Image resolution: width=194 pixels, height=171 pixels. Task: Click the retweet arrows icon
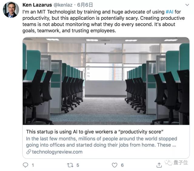click(70, 165)
